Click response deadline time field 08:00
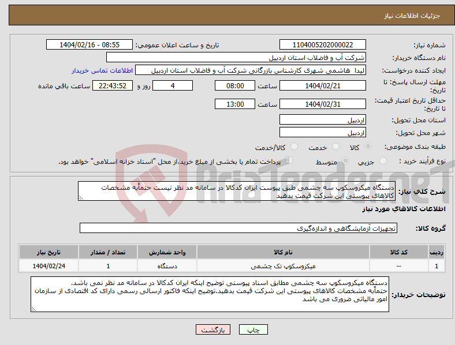Screen dimensions: 455x345 (x=235, y=85)
